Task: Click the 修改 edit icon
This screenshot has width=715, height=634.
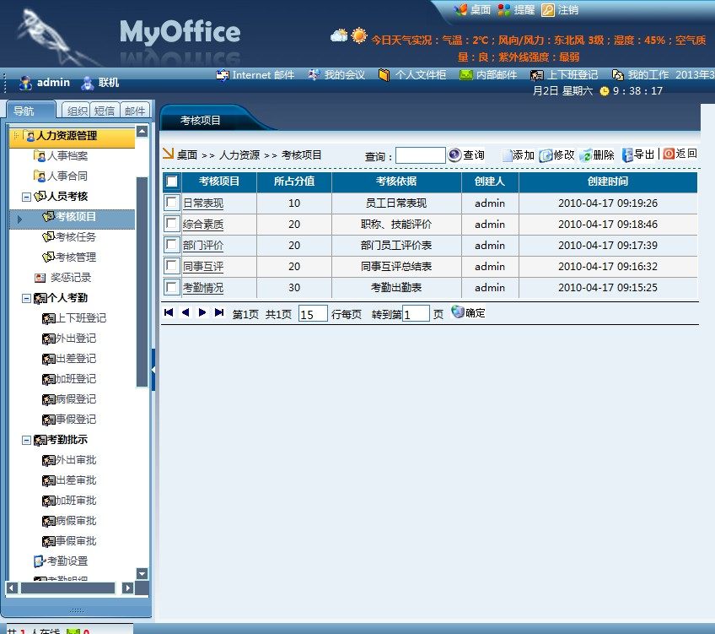Action: click(x=546, y=155)
